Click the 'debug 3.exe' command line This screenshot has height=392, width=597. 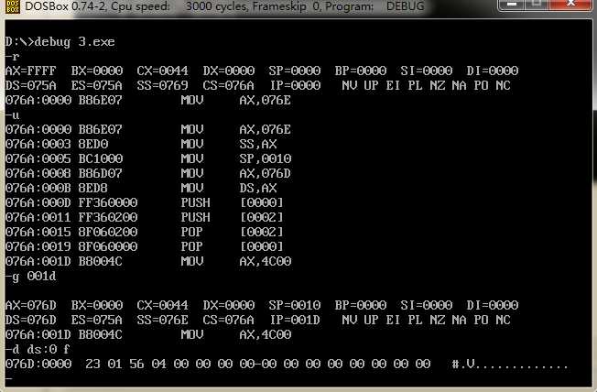tap(60, 41)
